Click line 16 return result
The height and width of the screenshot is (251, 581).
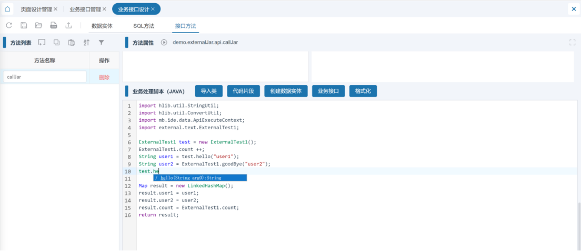coord(158,215)
